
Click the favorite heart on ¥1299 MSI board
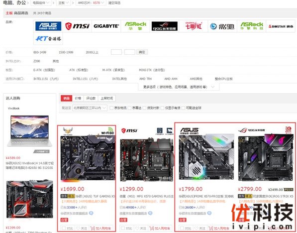[x=137, y=228]
